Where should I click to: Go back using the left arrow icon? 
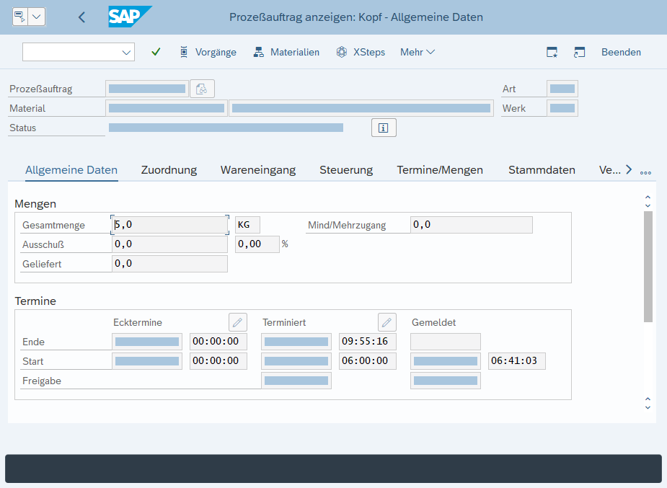(81, 17)
